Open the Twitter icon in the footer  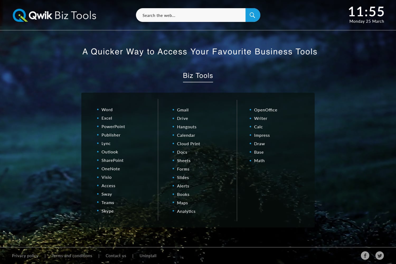click(380, 256)
